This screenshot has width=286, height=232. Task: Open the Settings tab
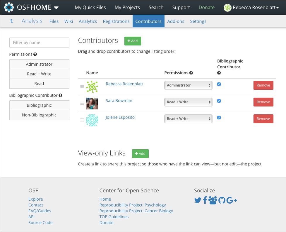click(x=198, y=21)
